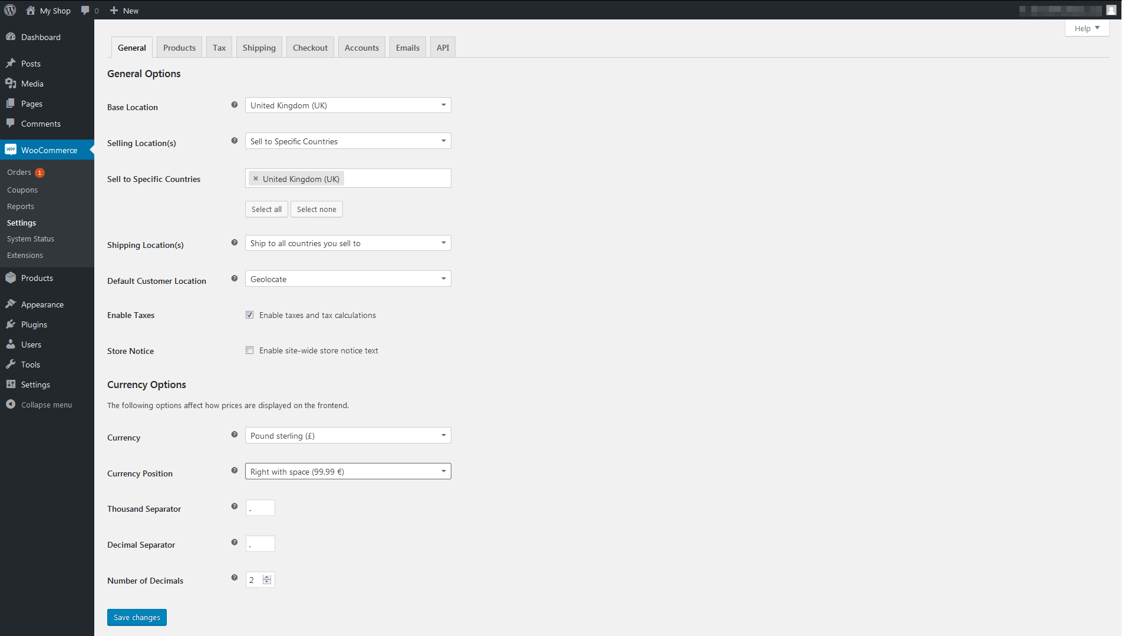
Task: Click the New menu in admin bar
Action: point(124,10)
